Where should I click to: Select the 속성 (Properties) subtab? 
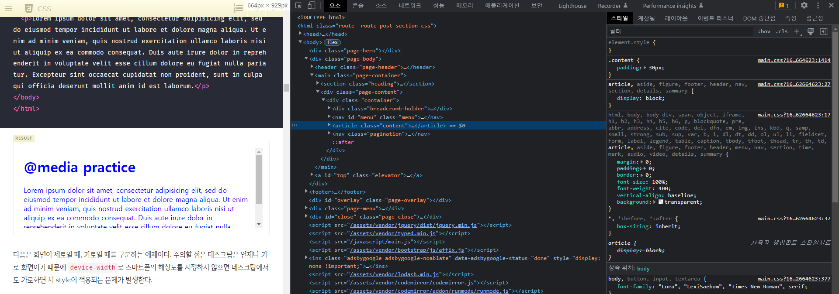click(790, 18)
